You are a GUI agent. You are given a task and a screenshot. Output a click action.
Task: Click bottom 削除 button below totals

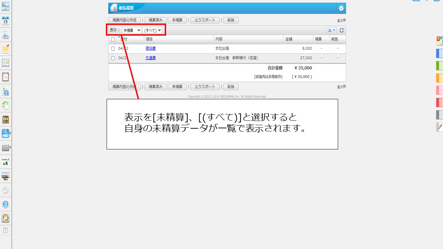[x=231, y=87]
